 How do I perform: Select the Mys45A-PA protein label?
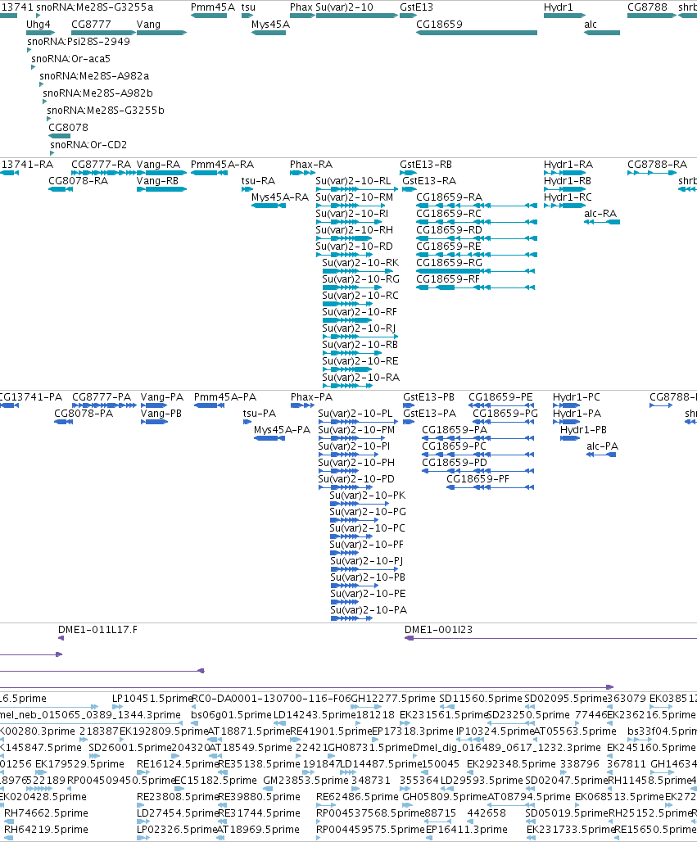(x=282, y=429)
